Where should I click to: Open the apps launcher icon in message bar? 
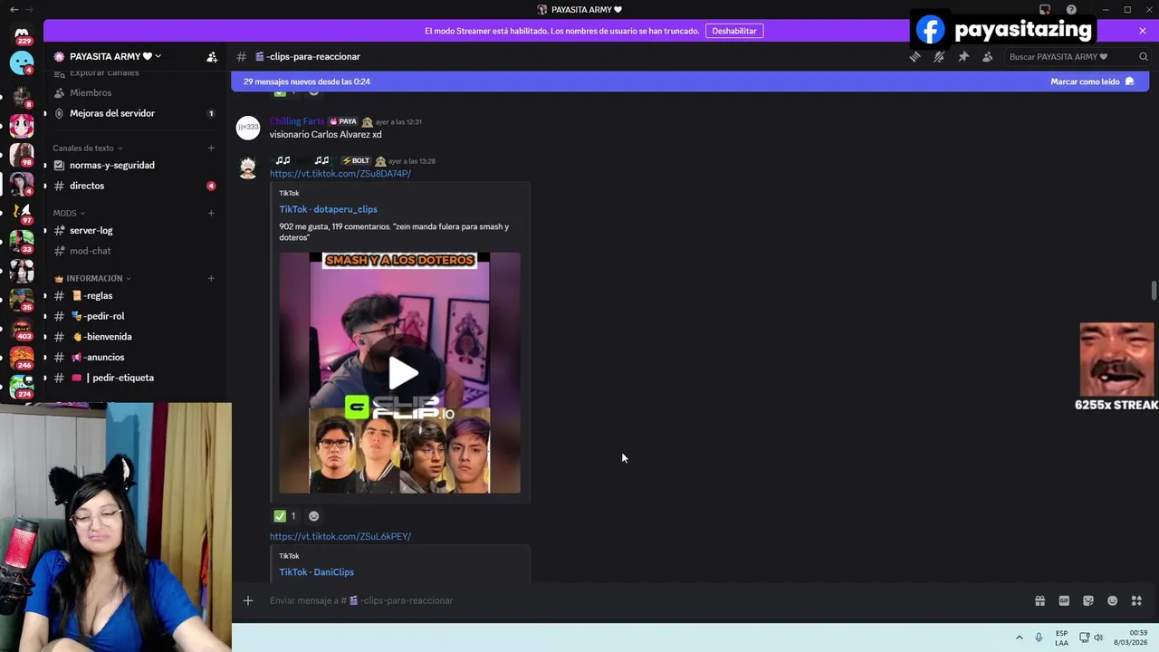pyautogui.click(x=1136, y=600)
